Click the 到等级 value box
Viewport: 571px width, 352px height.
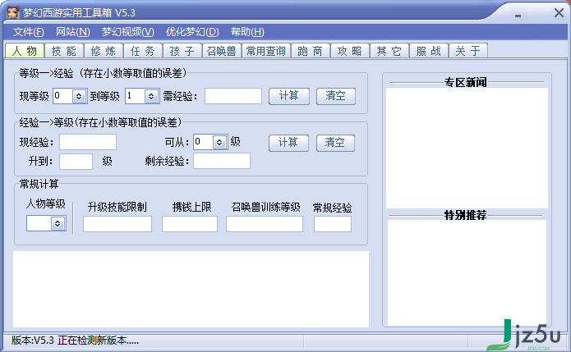point(135,96)
